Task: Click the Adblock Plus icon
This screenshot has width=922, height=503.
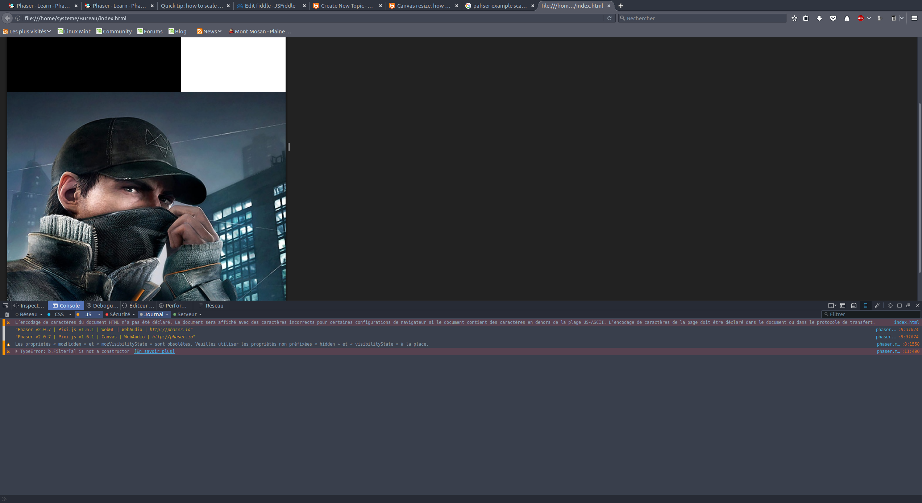Action: point(861,18)
